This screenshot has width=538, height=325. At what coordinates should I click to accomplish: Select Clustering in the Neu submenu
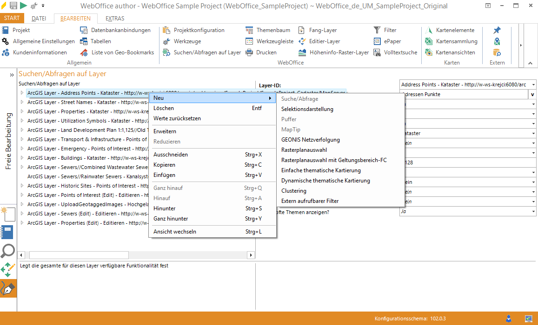293,191
